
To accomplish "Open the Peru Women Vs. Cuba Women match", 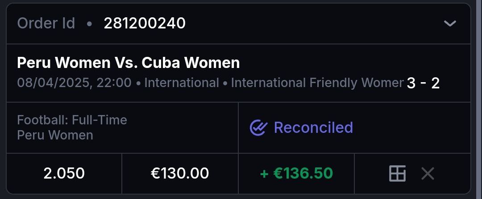I will pyautogui.click(x=128, y=63).
